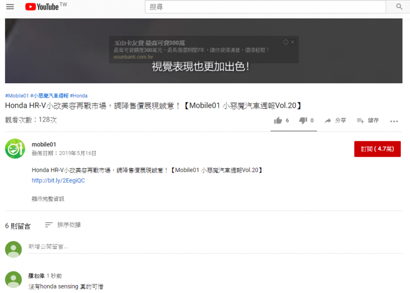Click comment text 沒有honda sensing 真的可惜
This screenshot has height=293, width=410.
65,287
